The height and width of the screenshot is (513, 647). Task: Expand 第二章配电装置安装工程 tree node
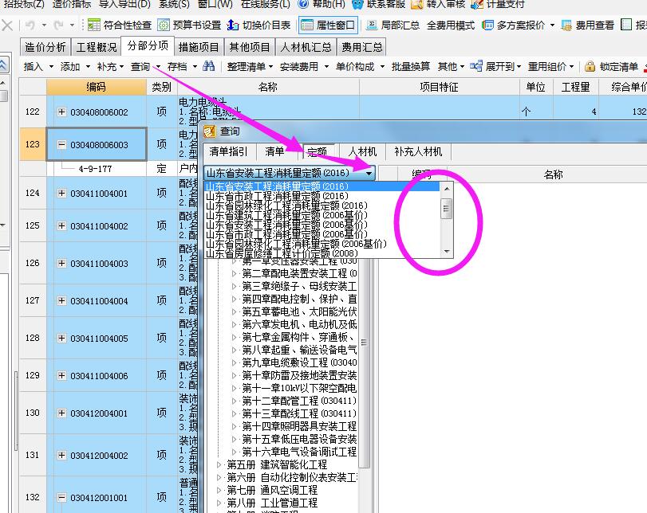tap(235, 273)
